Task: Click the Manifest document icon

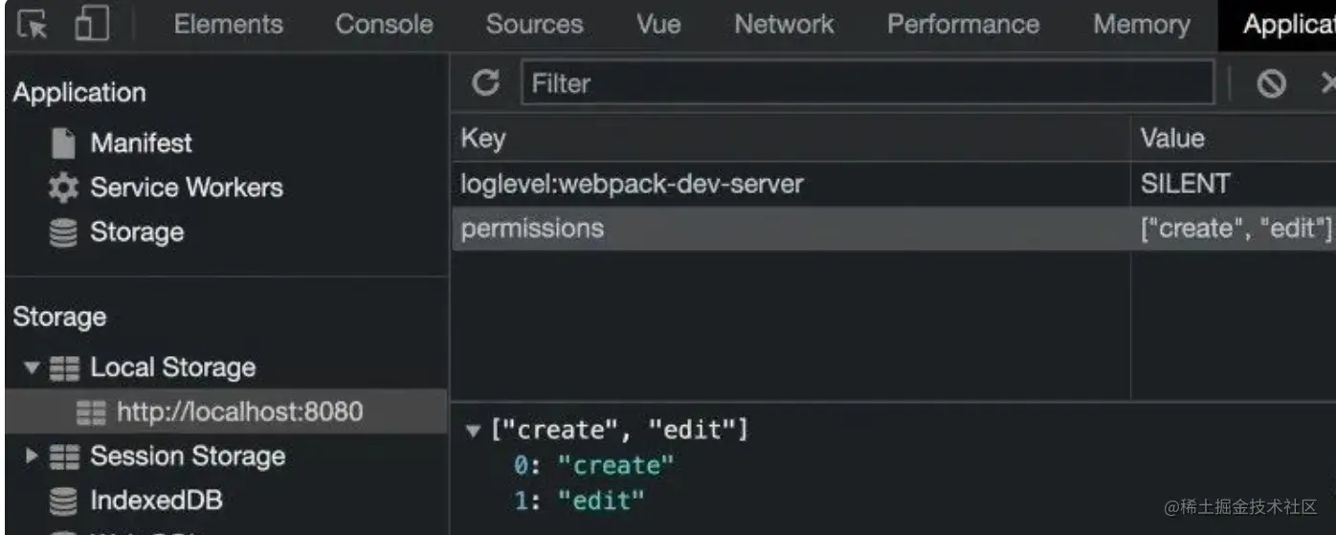Action: (x=63, y=144)
